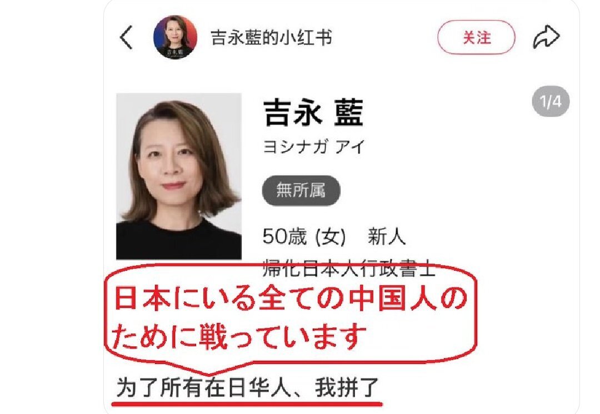Click the 我拼了 ending of the caption
Viewport: 600px width, 414px height.
tap(347, 387)
